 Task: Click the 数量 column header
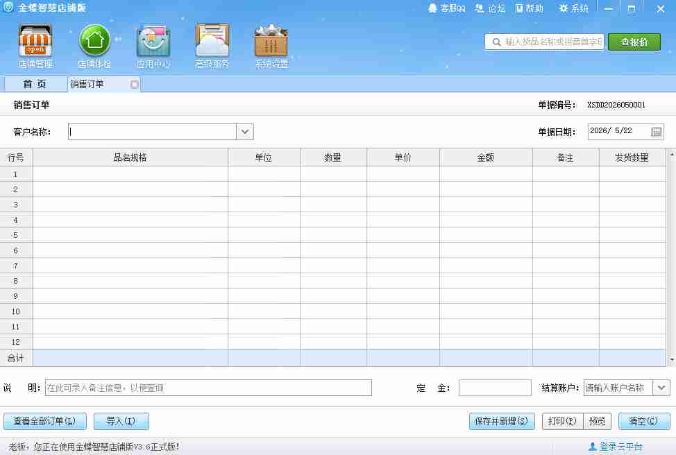(x=333, y=157)
